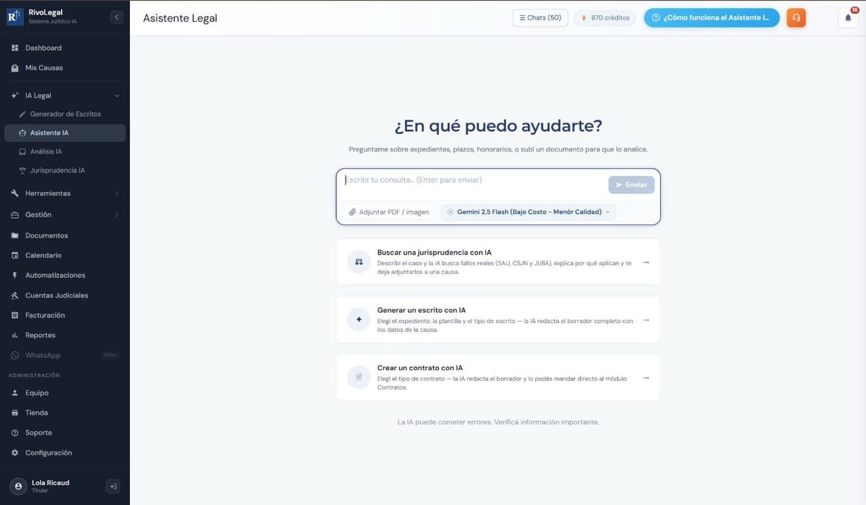The width and height of the screenshot is (866, 505).
Task: Click the Cuentas Judiciales gavel icon
Action: coord(15,295)
